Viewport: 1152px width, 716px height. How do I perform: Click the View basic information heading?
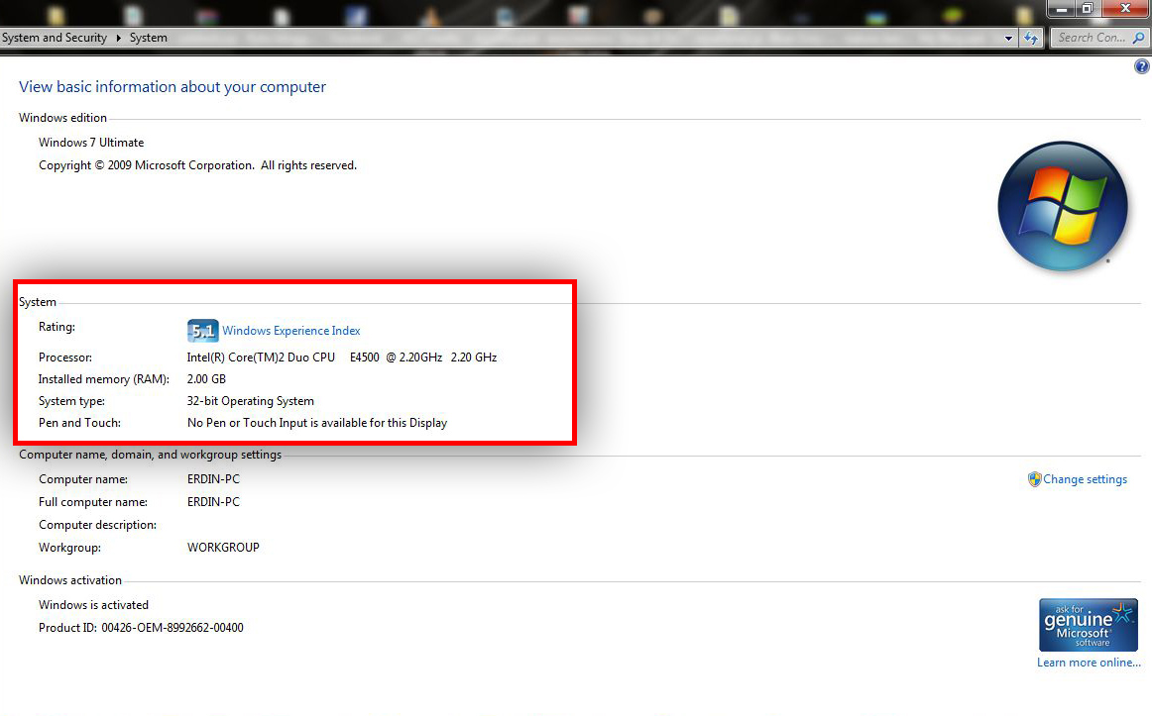coord(173,87)
